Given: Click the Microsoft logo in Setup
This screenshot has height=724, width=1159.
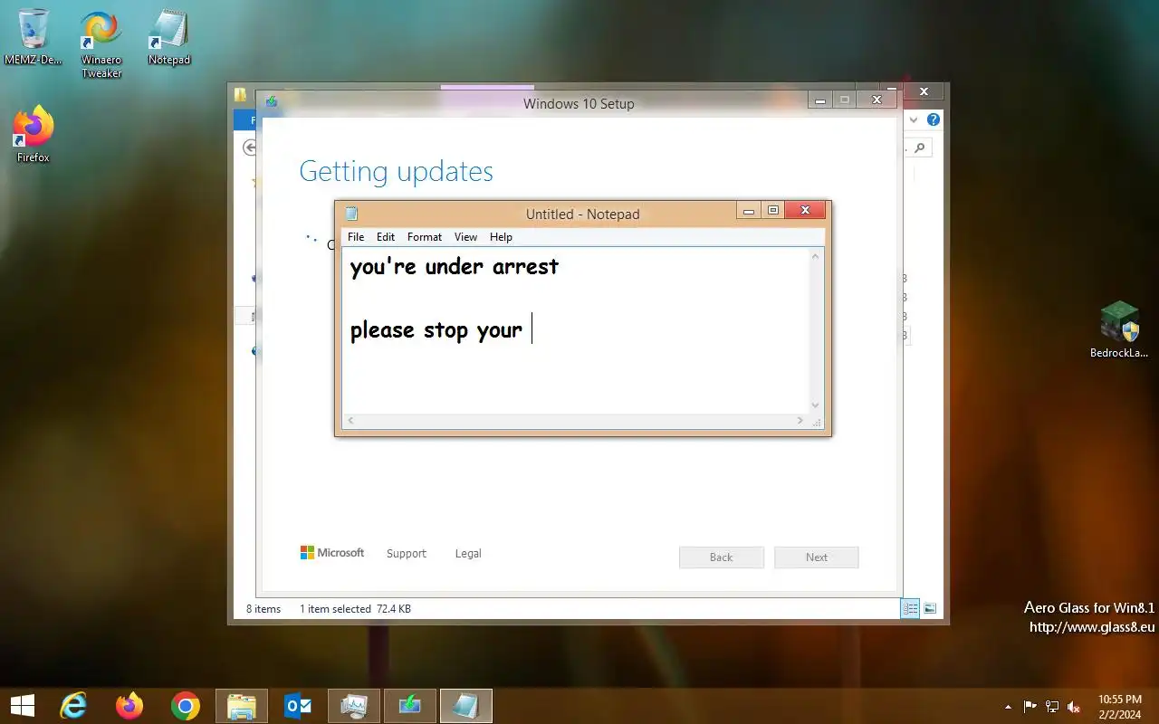Looking at the screenshot, I should pyautogui.click(x=332, y=553).
